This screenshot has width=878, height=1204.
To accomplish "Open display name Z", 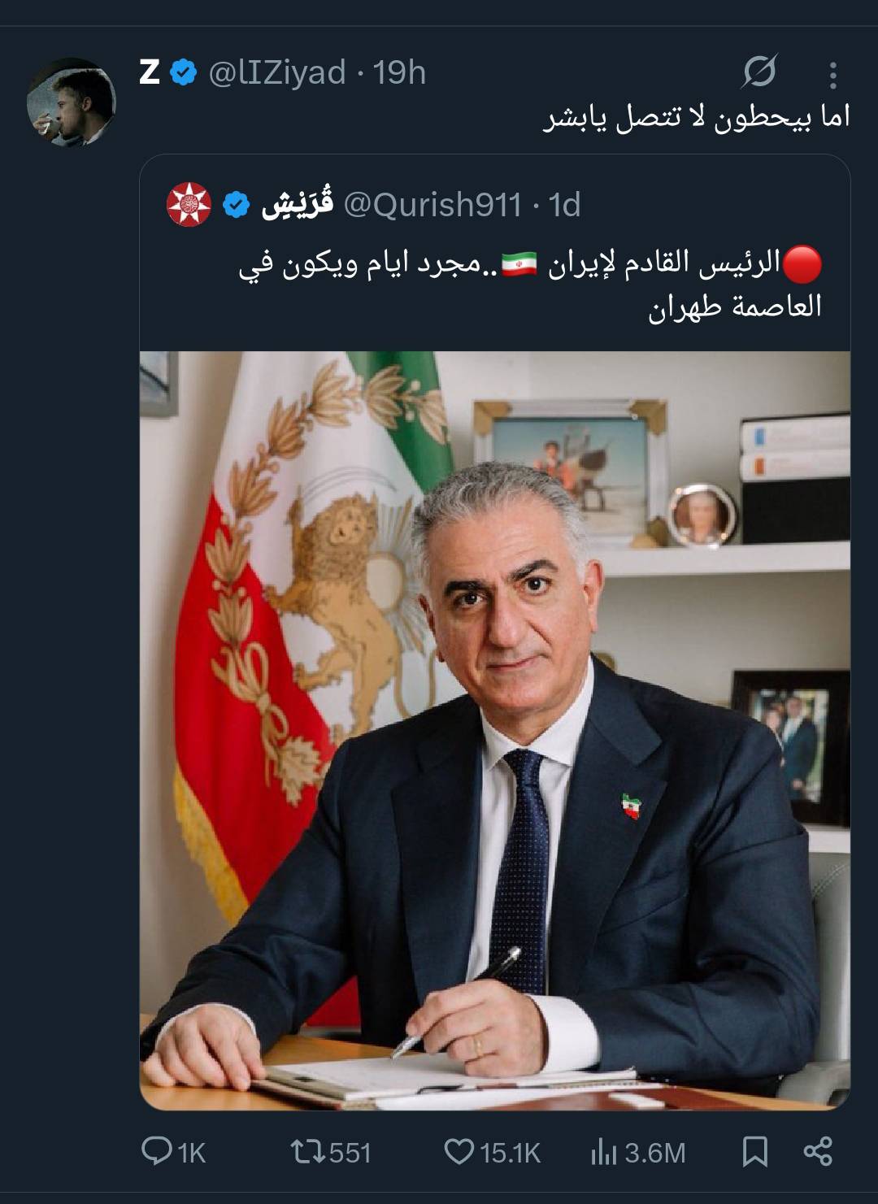I will tap(150, 72).
